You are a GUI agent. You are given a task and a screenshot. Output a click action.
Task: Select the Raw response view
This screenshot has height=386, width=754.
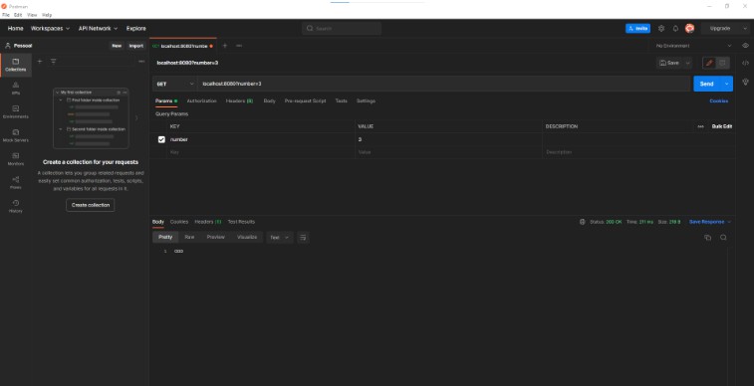click(189, 237)
